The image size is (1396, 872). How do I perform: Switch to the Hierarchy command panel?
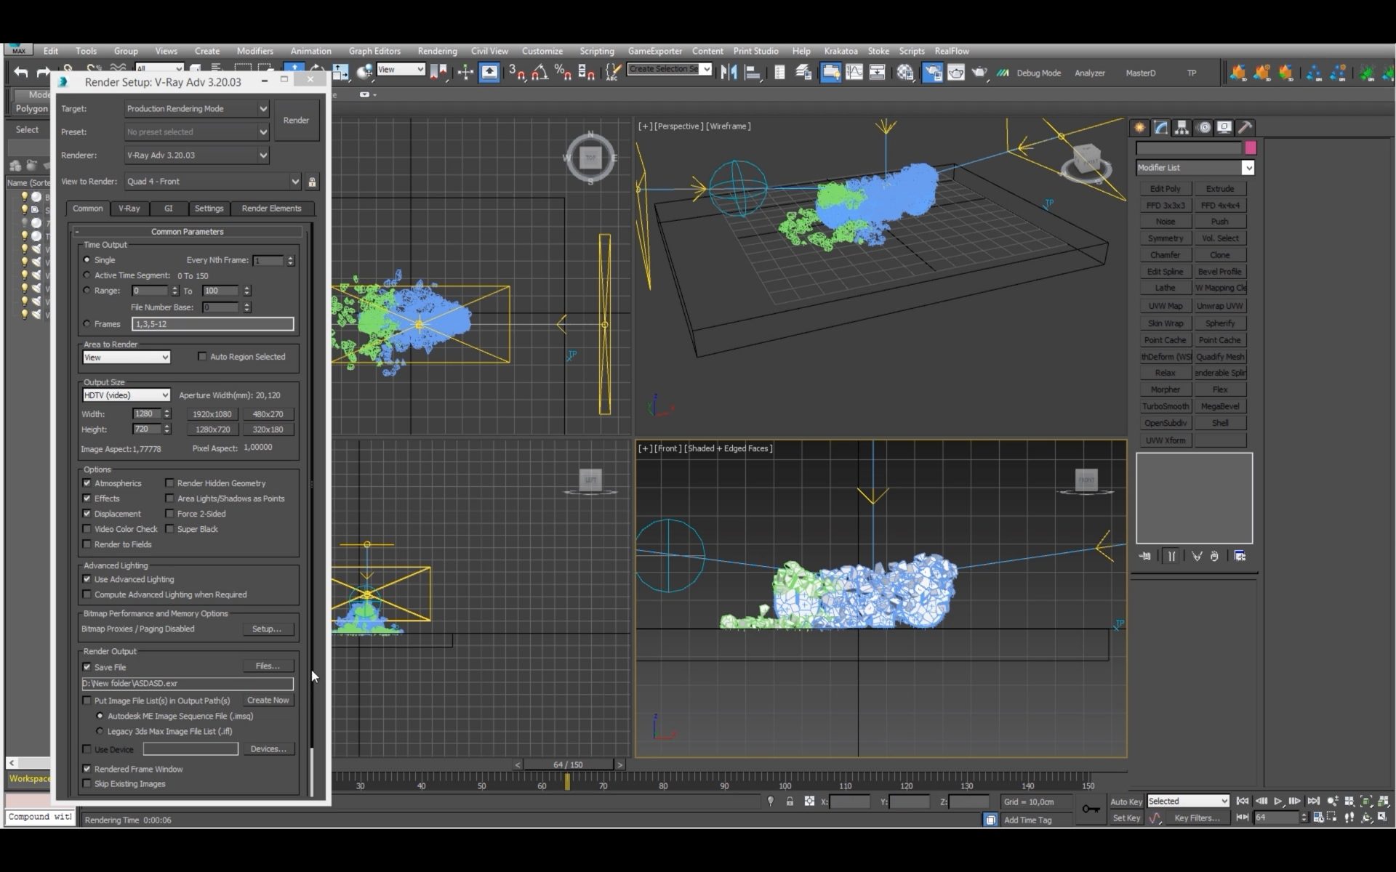click(x=1182, y=127)
